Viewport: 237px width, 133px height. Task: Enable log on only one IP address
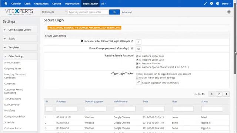click(137, 78)
